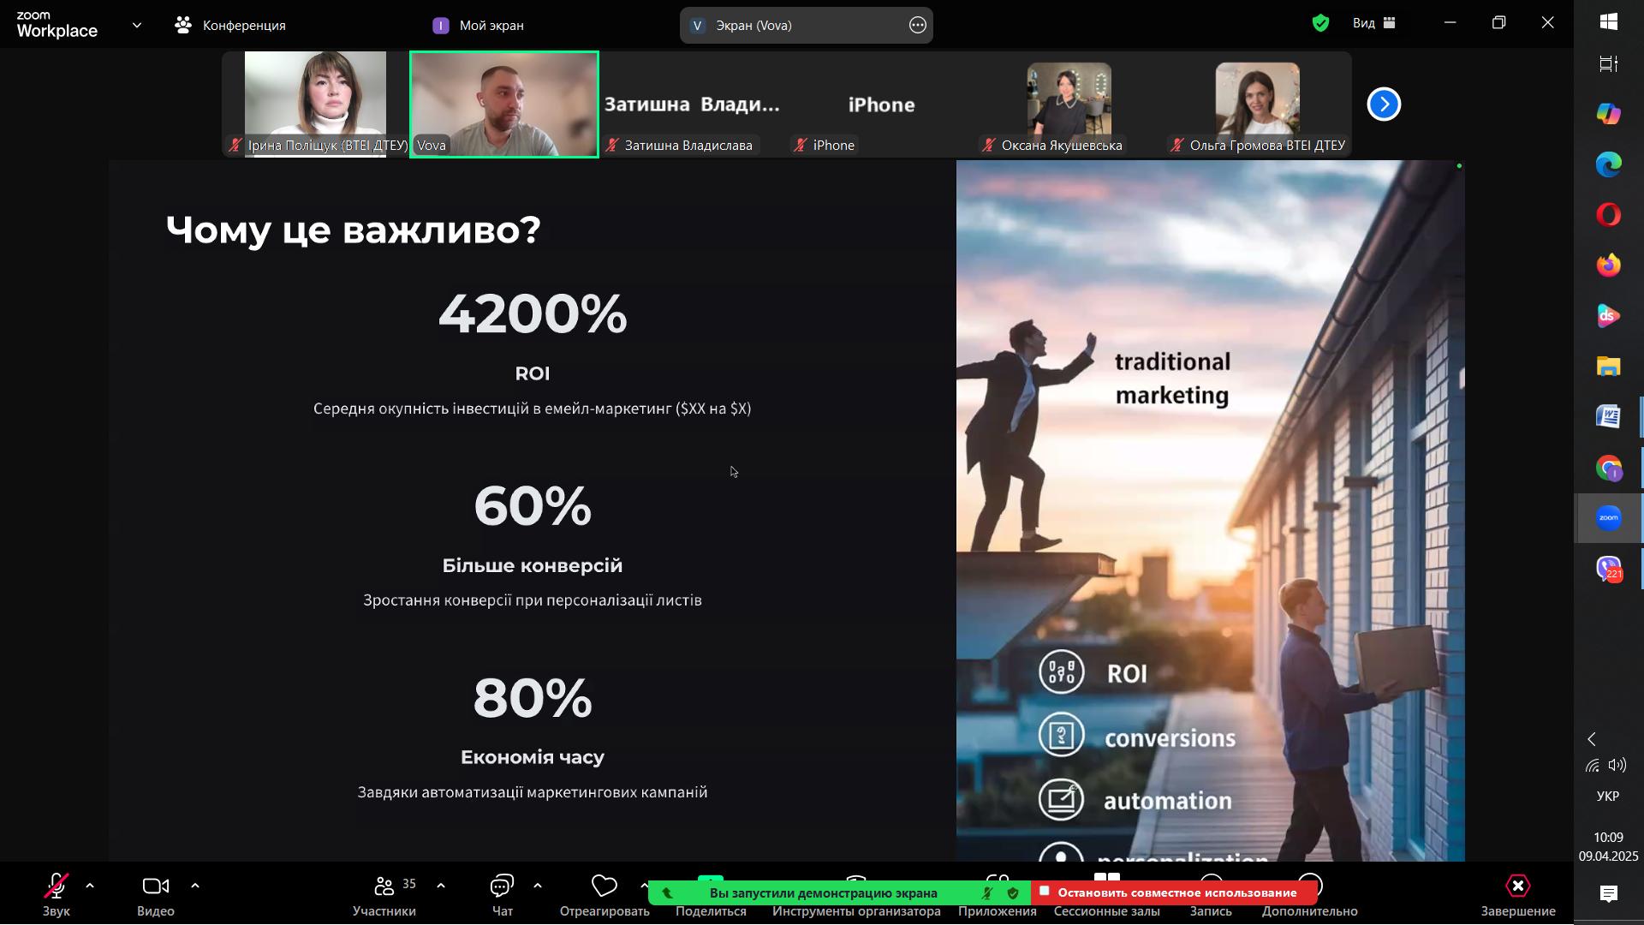The height and width of the screenshot is (925, 1644).
Task: Unmute microphone with Звук button
Action: point(57,886)
